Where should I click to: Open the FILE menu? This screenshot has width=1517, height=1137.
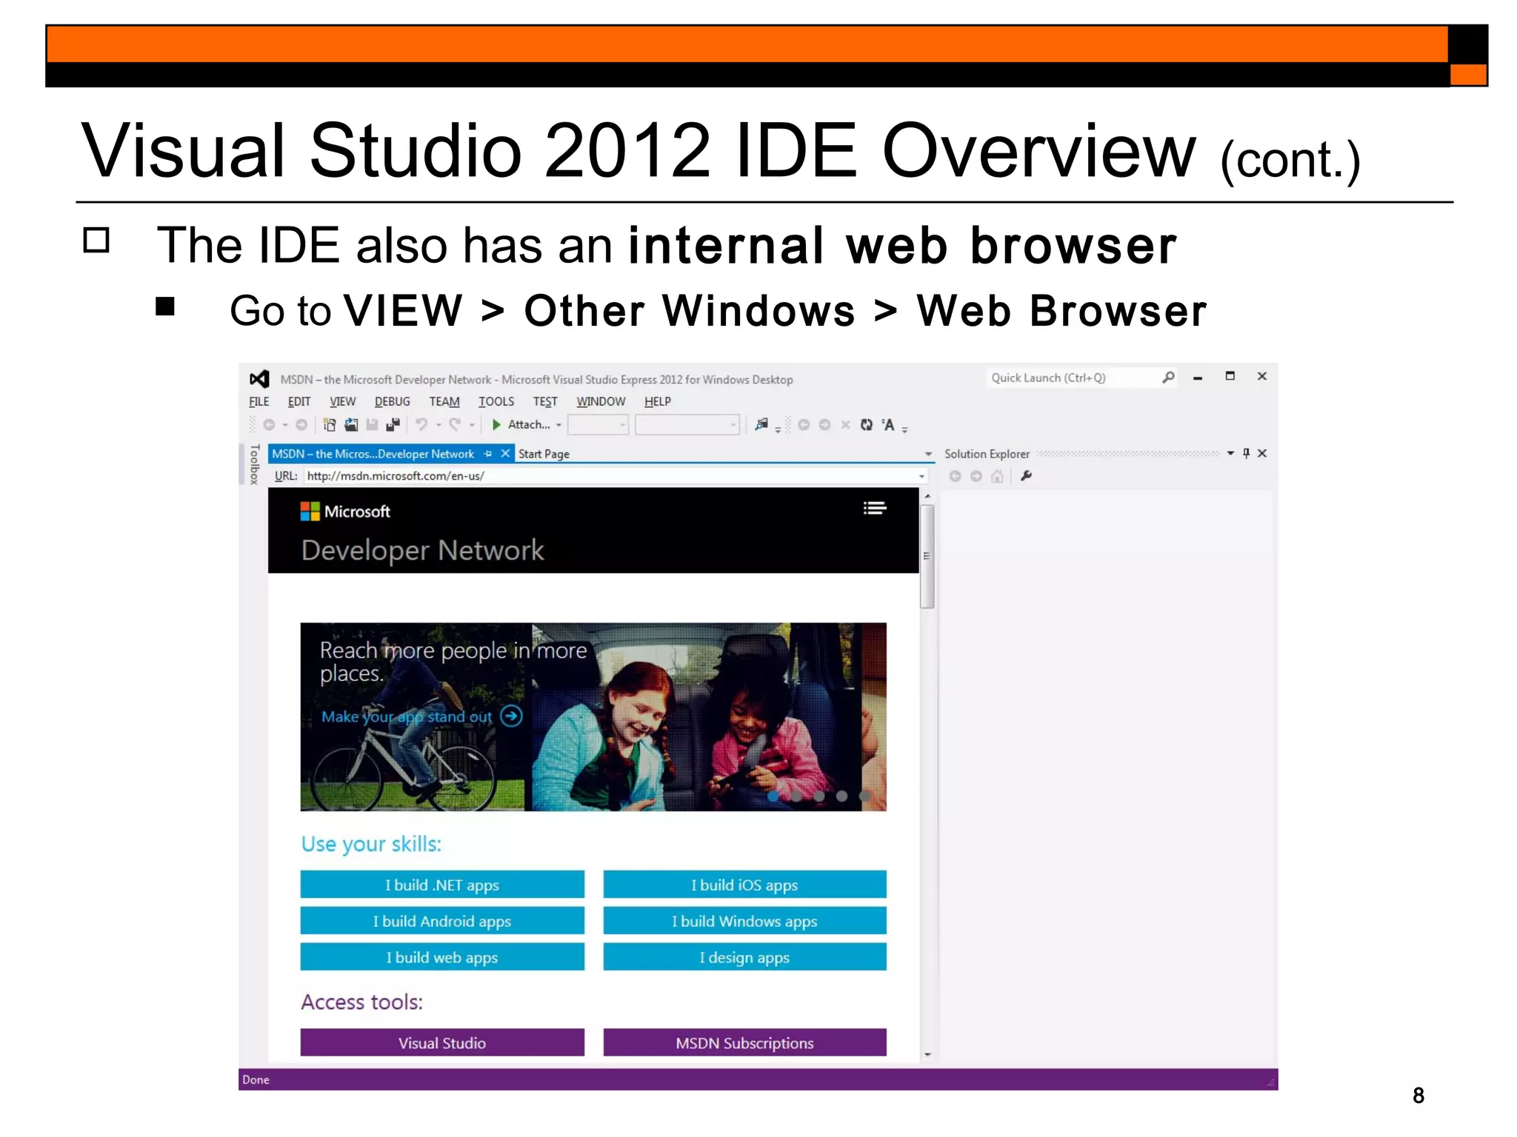point(259,401)
